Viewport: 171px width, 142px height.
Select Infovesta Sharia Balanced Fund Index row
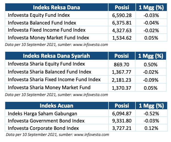click(x=86, y=72)
